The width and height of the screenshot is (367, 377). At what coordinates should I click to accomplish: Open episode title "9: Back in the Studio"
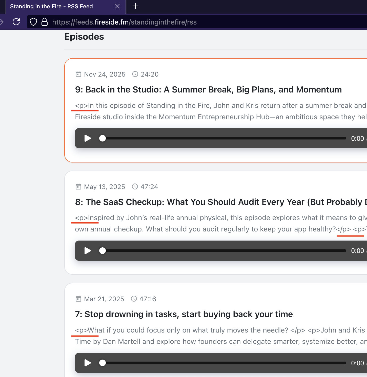pyautogui.click(x=208, y=90)
